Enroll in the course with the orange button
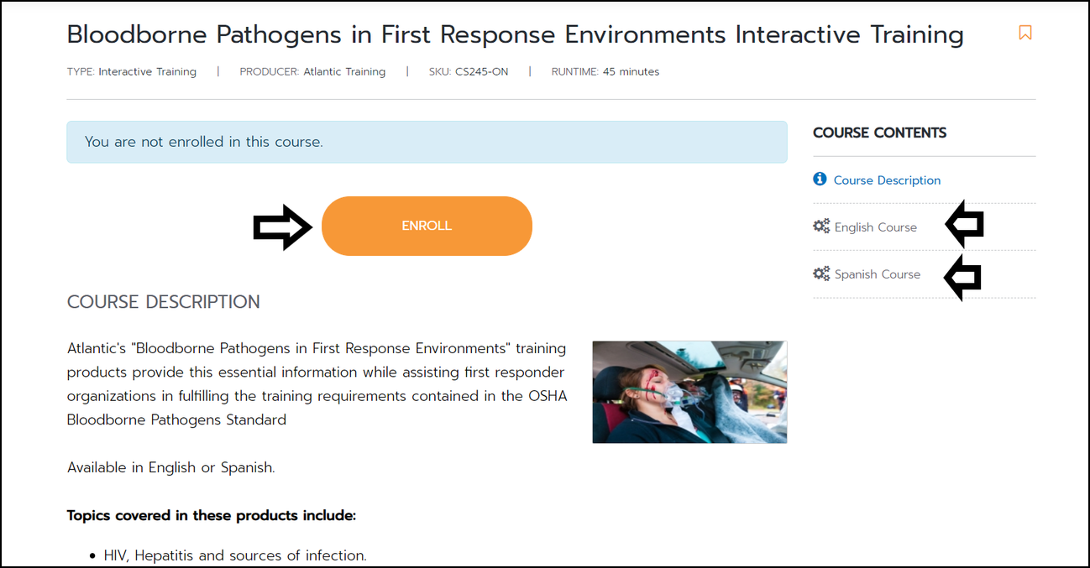The width and height of the screenshot is (1090, 568). [427, 226]
